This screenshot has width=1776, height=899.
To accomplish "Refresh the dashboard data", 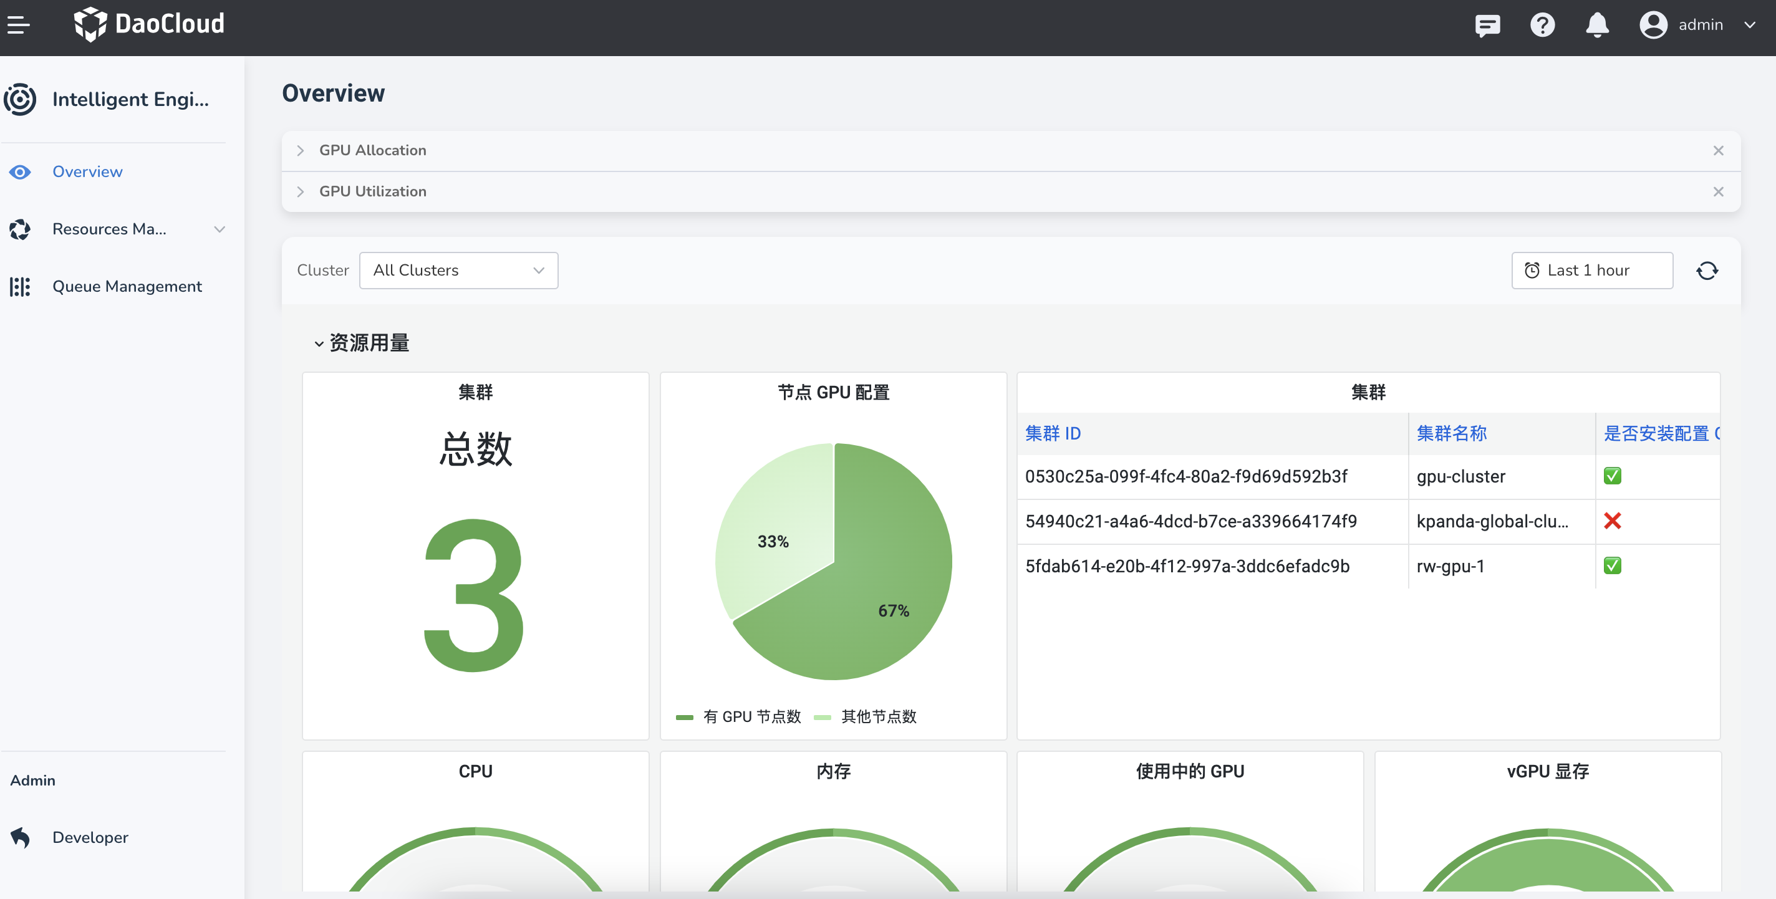I will [x=1708, y=270].
